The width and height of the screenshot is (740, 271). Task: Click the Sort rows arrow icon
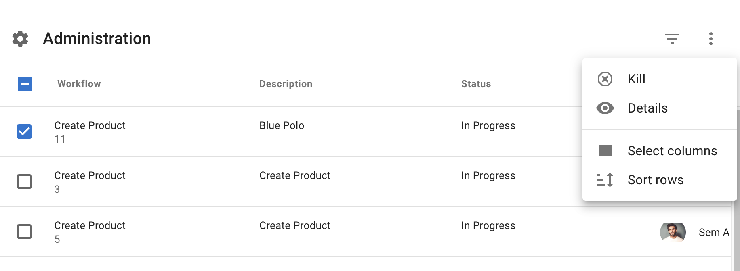point(605,180)
